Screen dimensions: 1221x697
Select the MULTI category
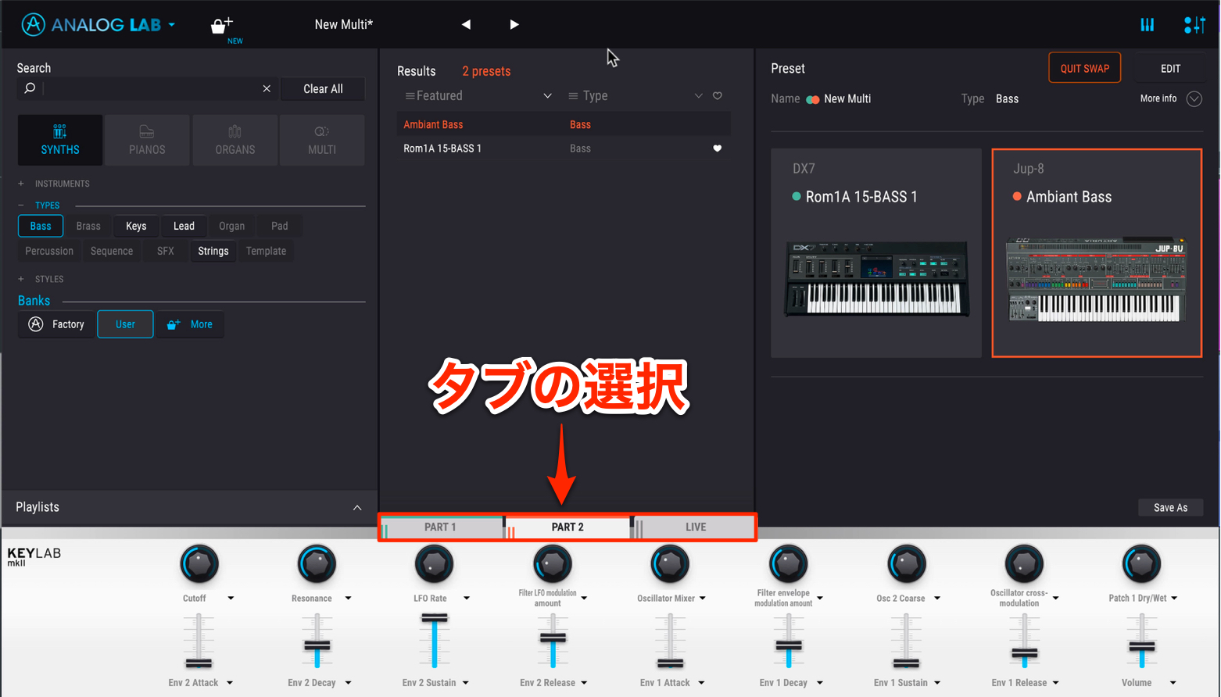[x=322, y=140]
